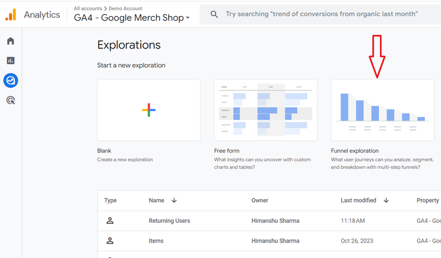The image size is (441, 258).
Task: Click the search magnifier icon
Action: point(214,14)
